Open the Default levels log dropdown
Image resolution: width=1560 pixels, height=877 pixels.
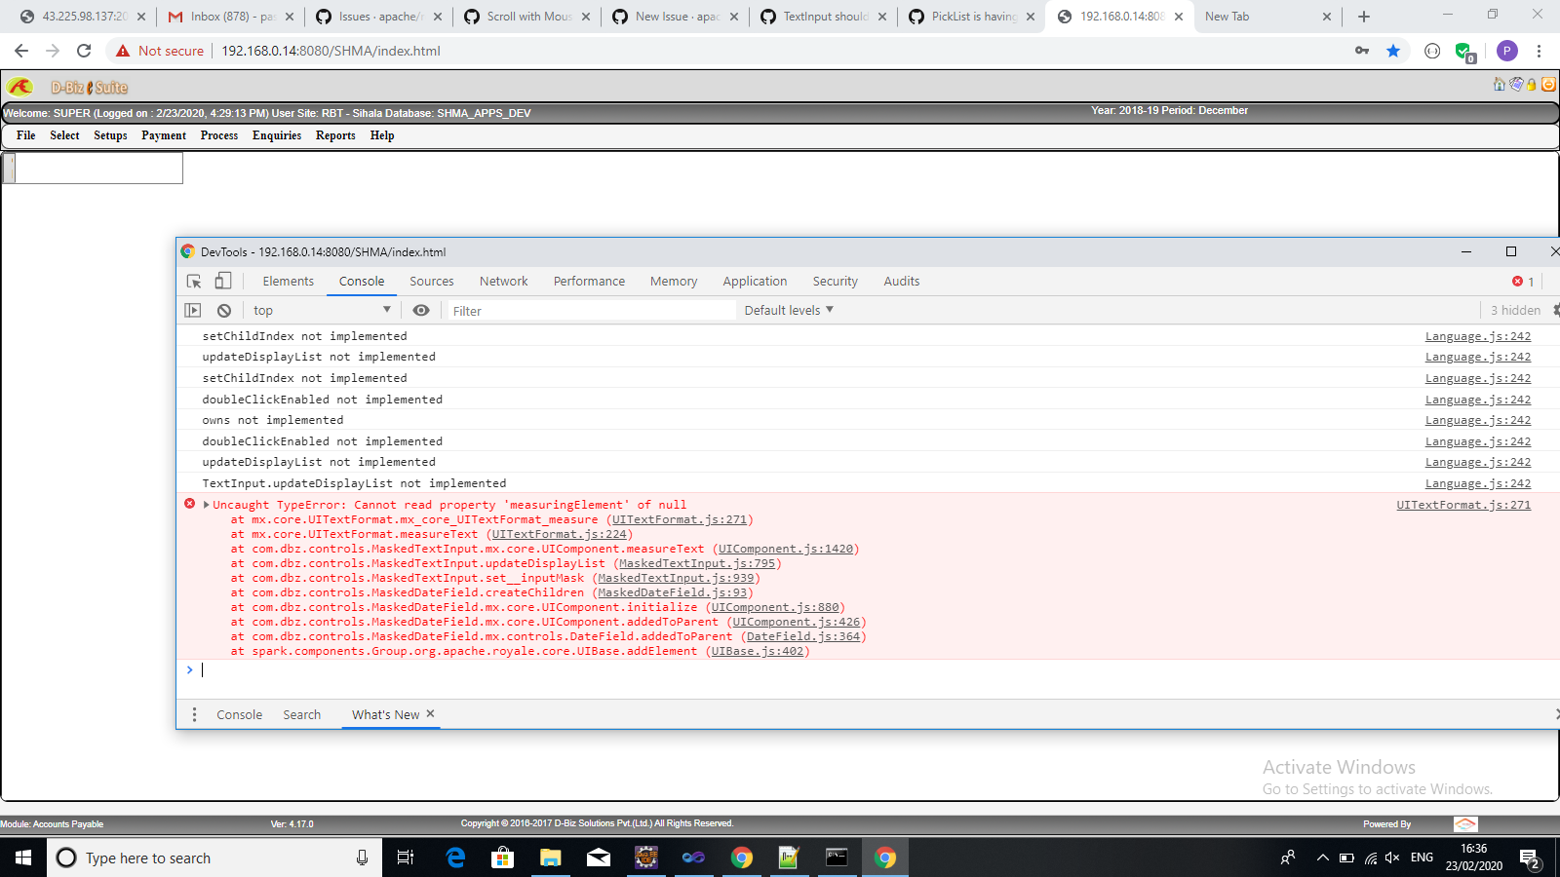pos(789,310)
